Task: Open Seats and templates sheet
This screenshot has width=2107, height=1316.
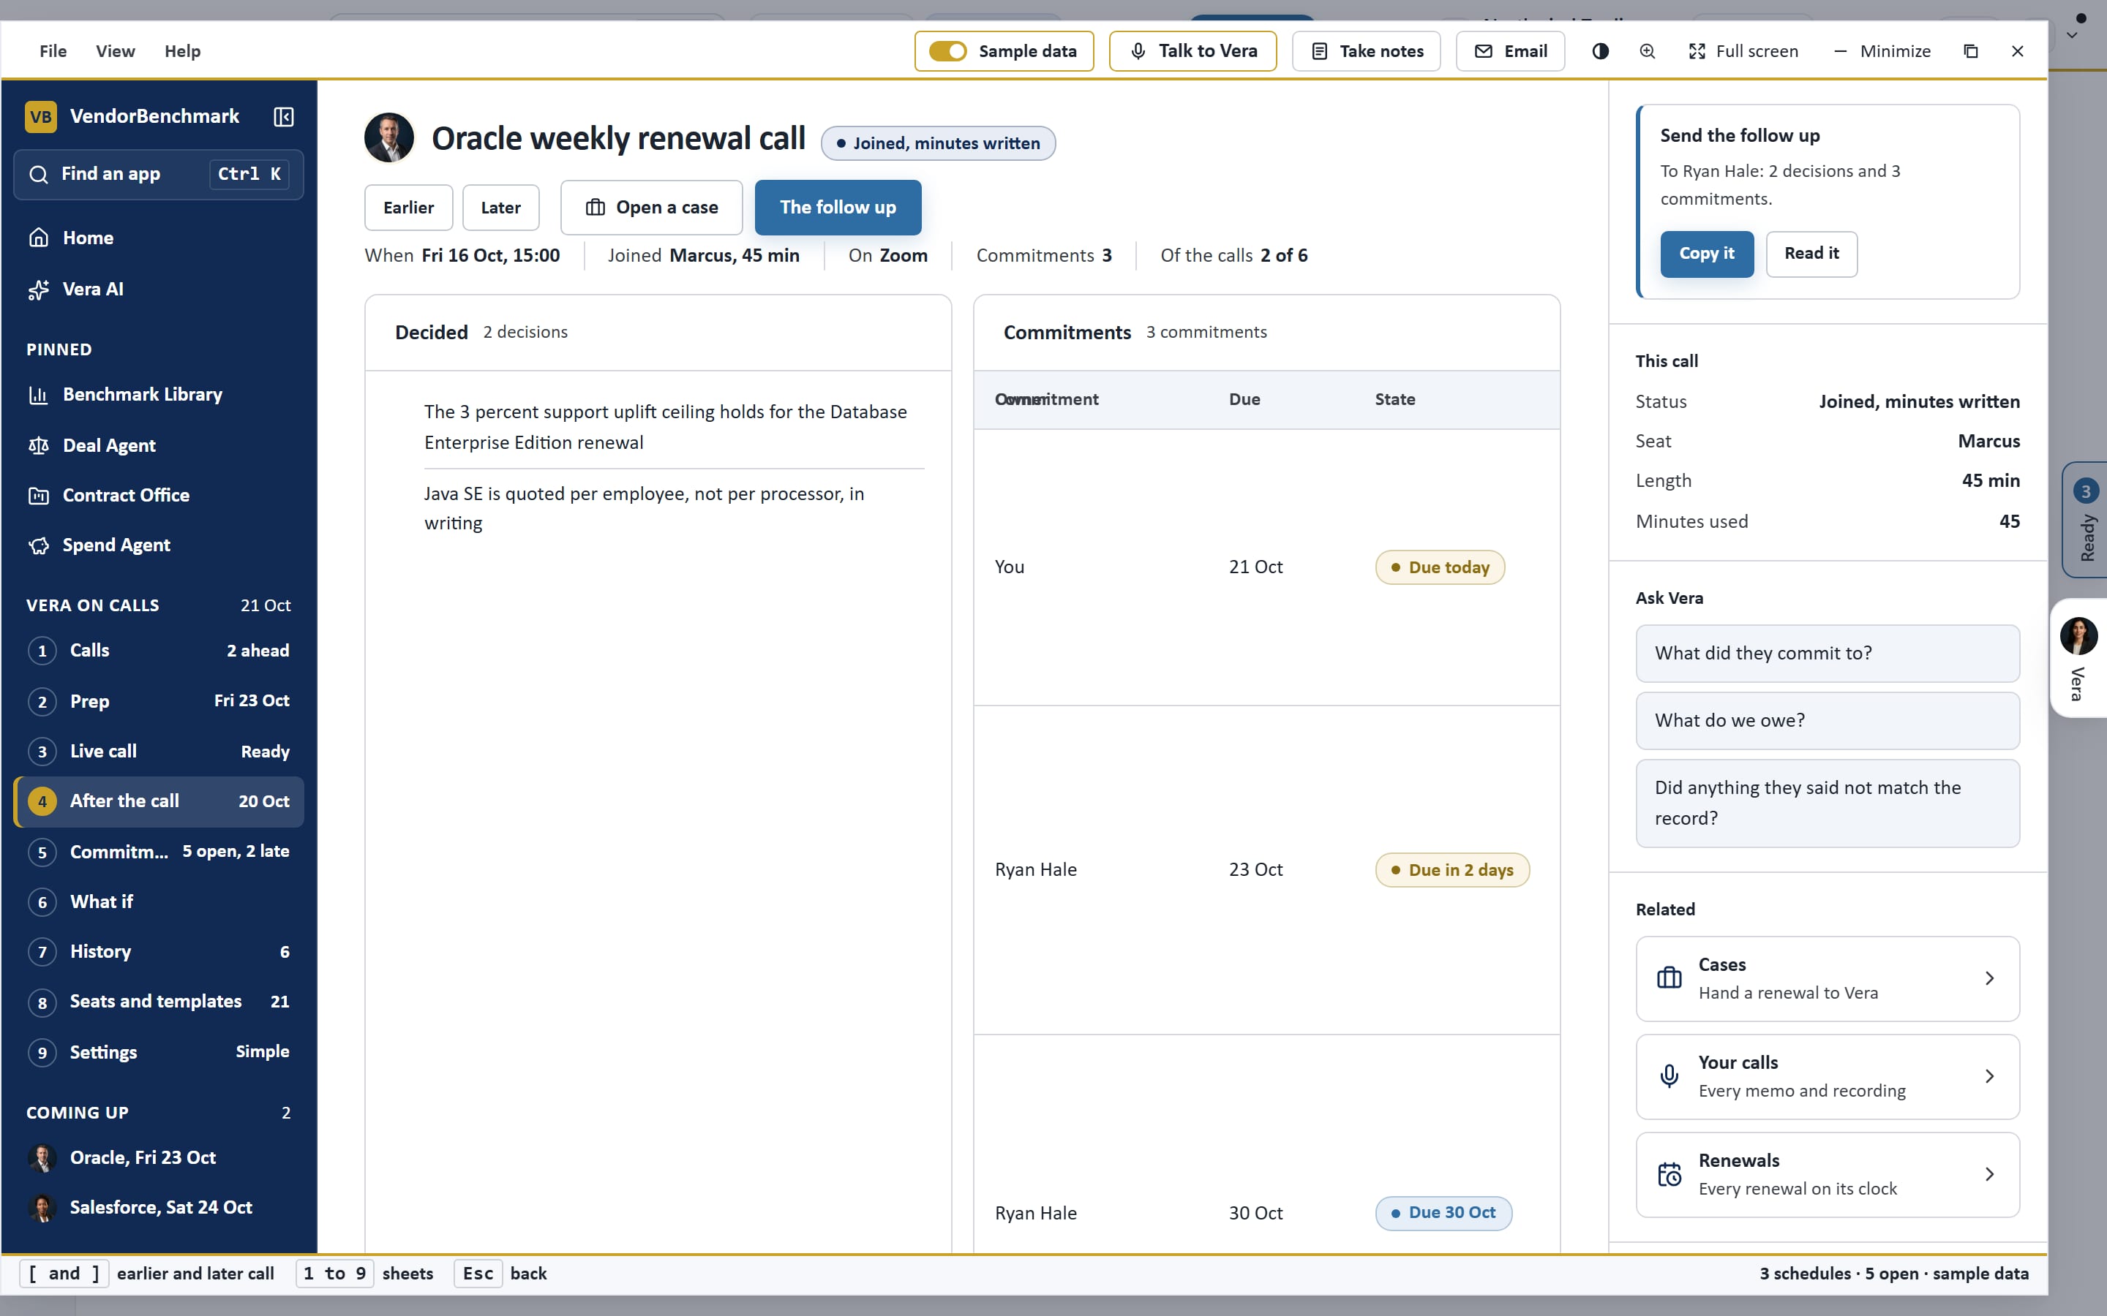Action: click(159, 1002)
